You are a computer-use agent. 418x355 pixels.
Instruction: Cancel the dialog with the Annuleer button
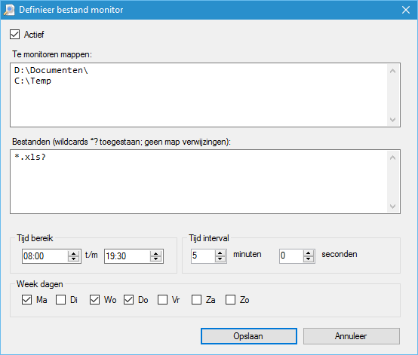point(352,336)
